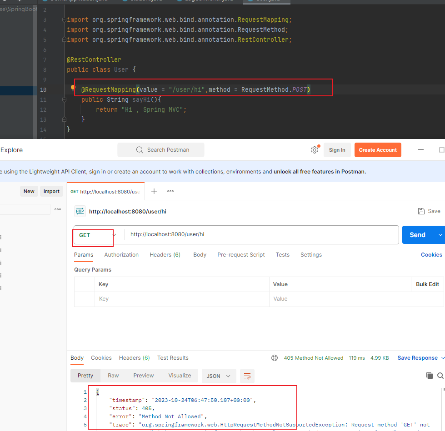Click the HTTP request type icon
The image size is (445, 431).
[80, 211]
